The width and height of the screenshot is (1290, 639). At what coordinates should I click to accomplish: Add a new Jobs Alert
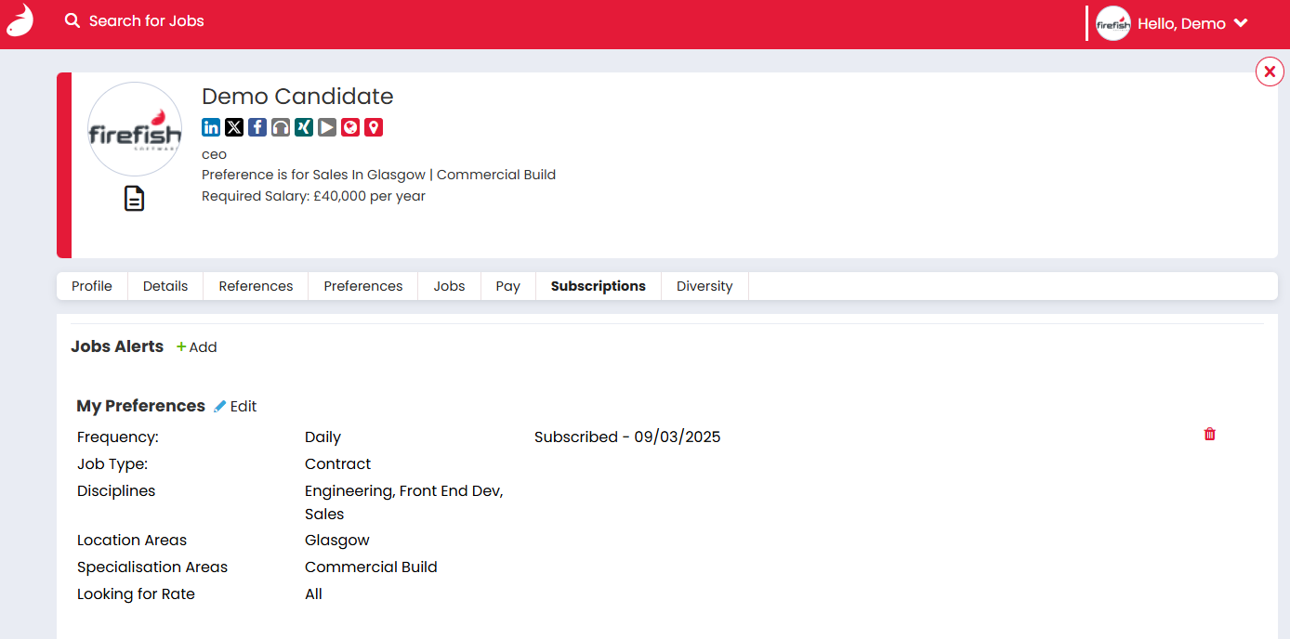click(x=197, y=347)
